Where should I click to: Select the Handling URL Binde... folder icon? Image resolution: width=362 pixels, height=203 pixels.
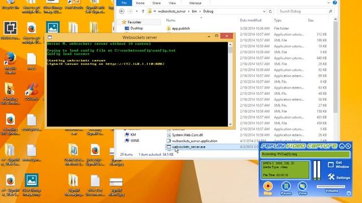click(10, 93)
